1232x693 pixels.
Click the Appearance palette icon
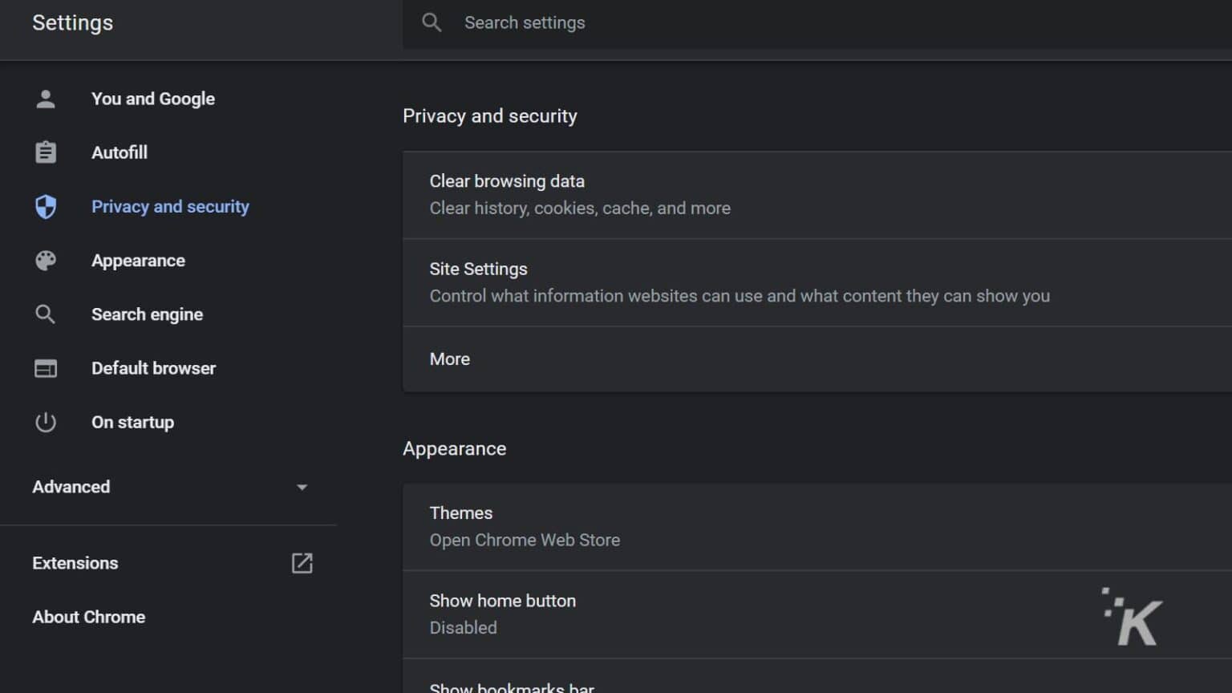(x=45, y=260)
